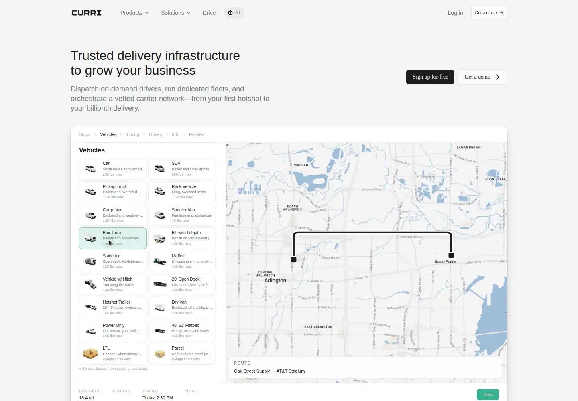
Task: Switch to the Orders step
Action: (155, 134)
